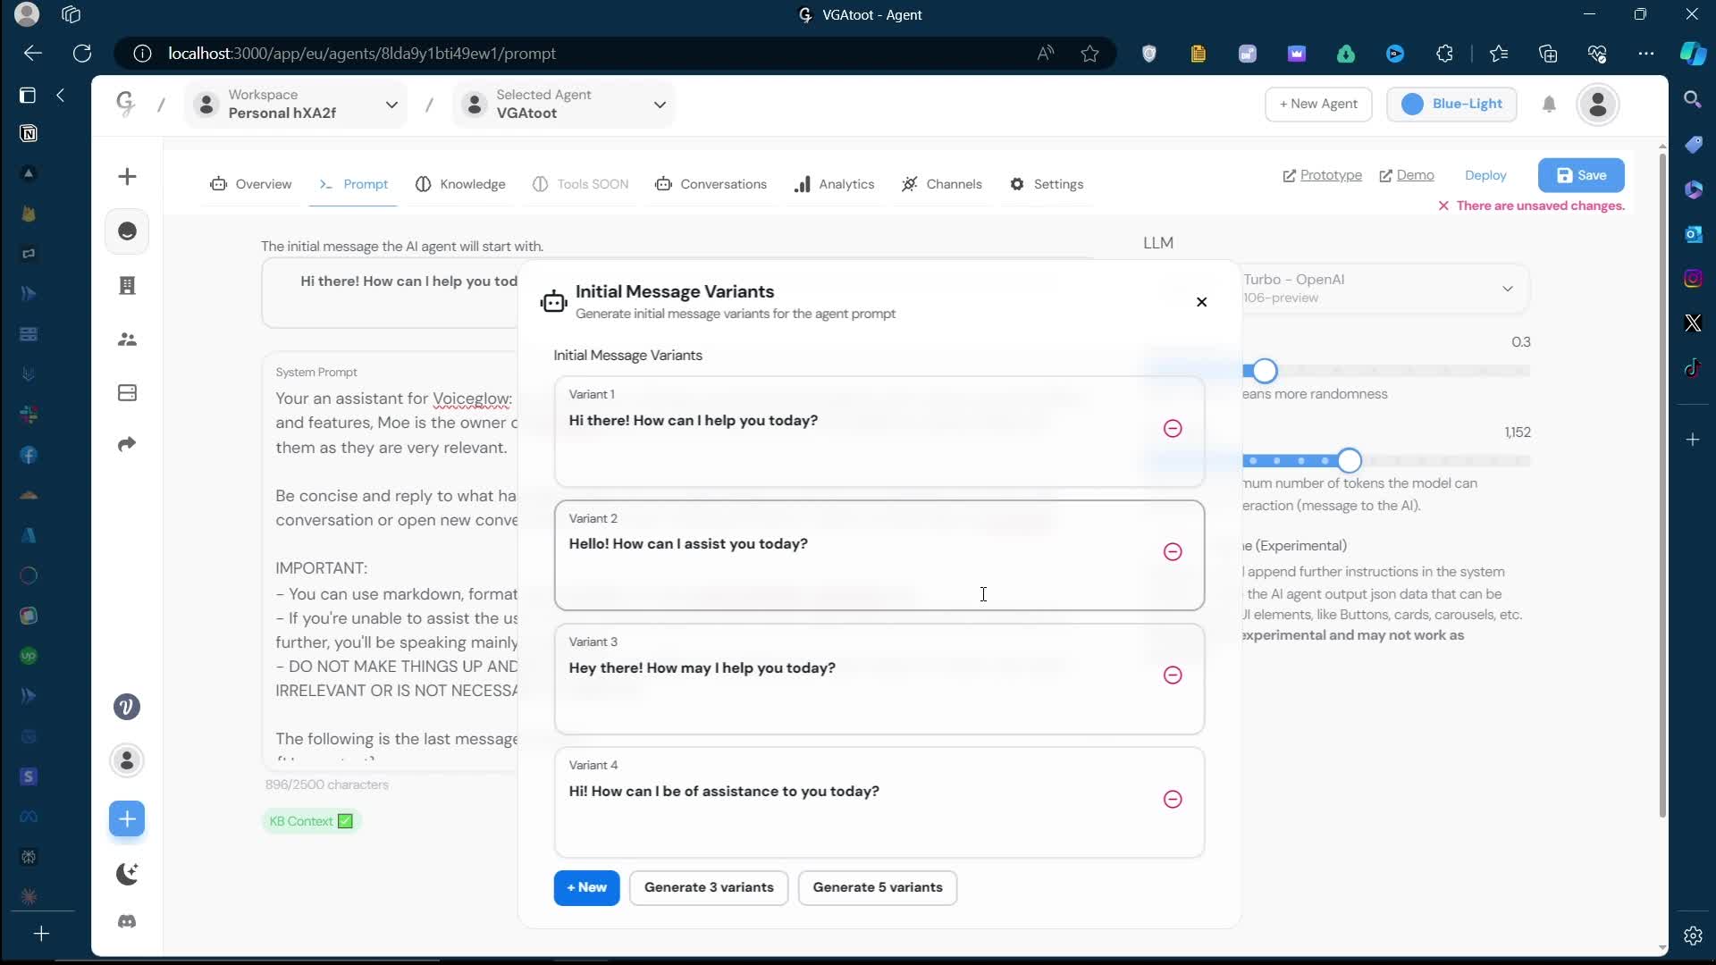Close the Initial Message Variants dialog
Screen dimensions: 1716x965
(1201, 302)
